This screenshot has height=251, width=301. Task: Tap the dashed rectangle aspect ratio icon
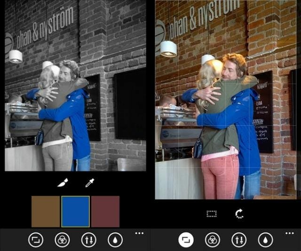[212, 214]
